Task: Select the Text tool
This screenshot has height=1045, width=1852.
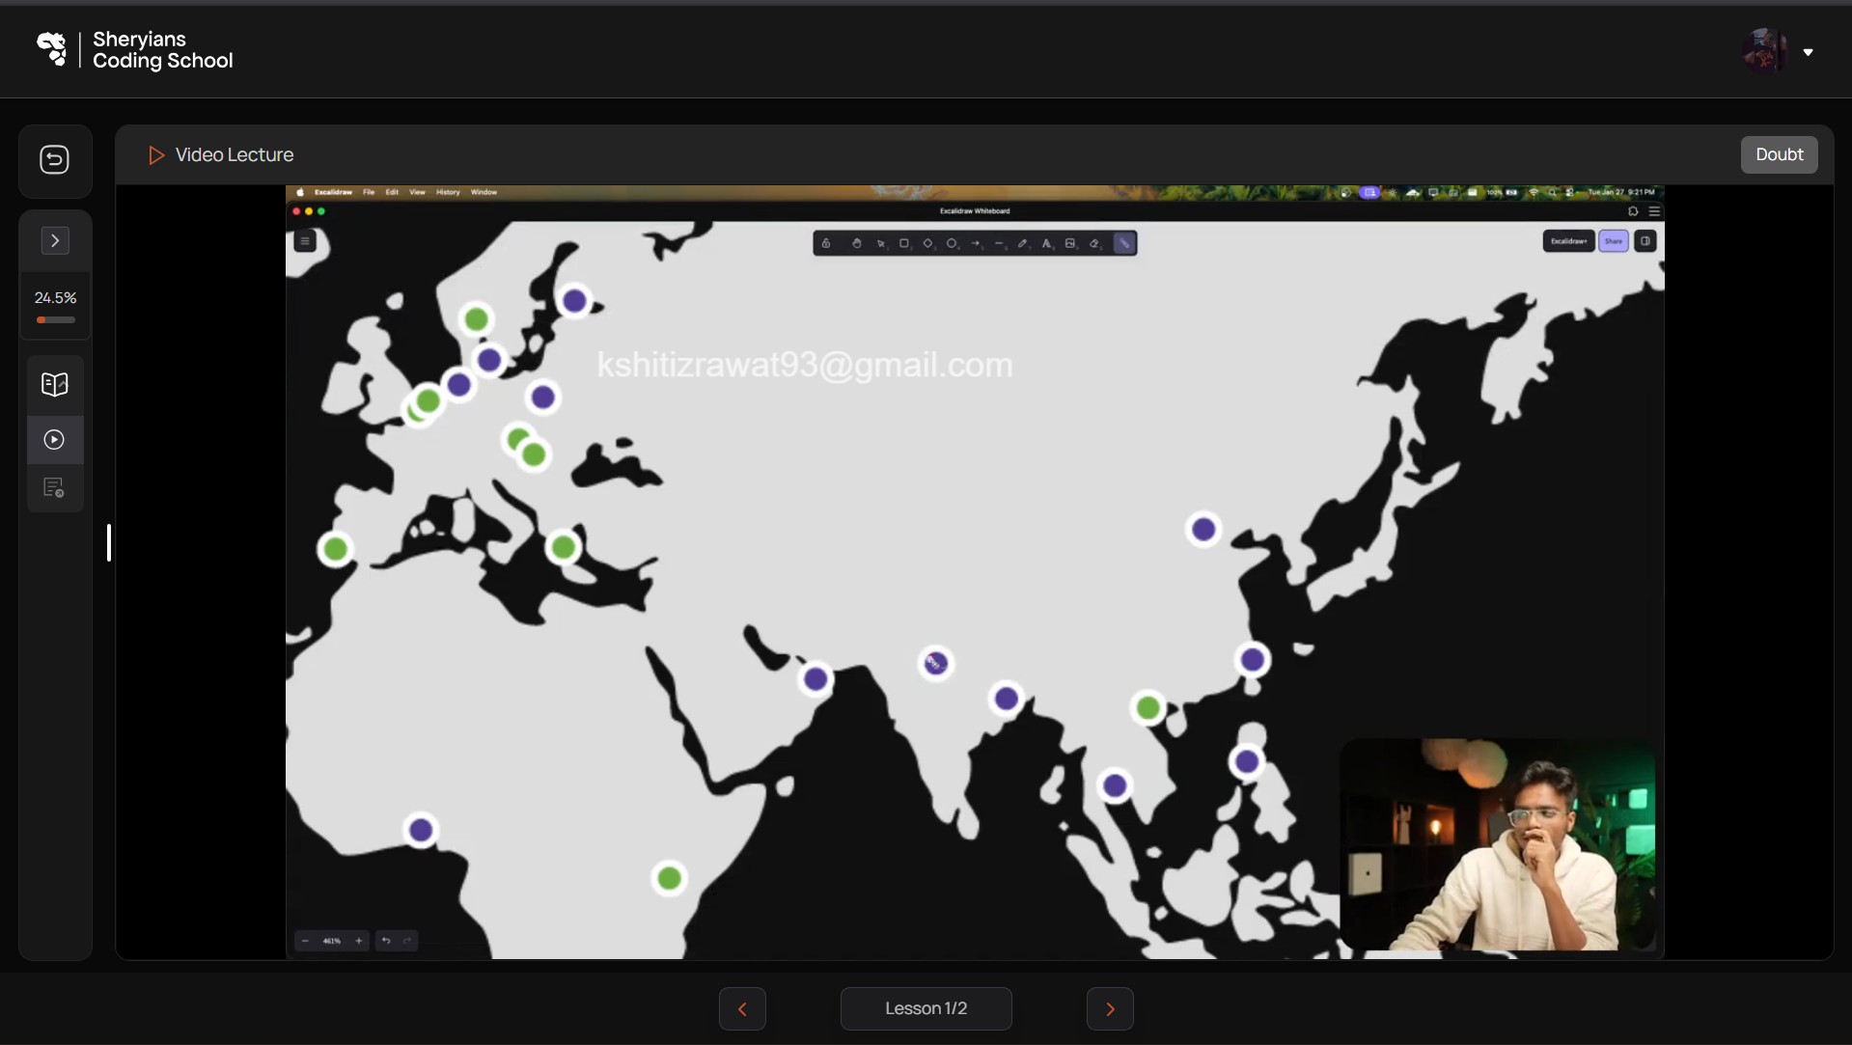Action: [1046, 243]
